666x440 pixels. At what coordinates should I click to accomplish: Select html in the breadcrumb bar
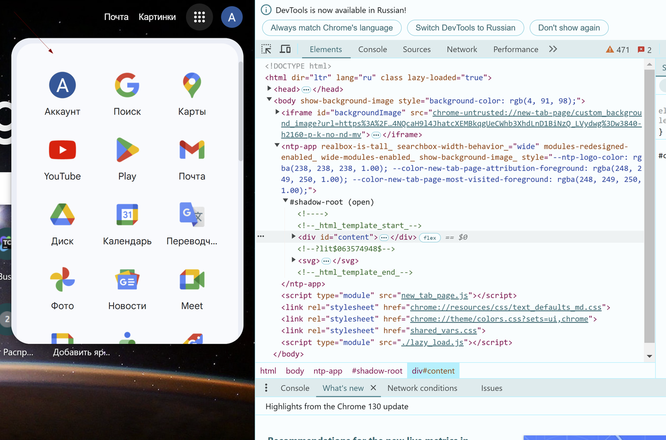point(268,371)
